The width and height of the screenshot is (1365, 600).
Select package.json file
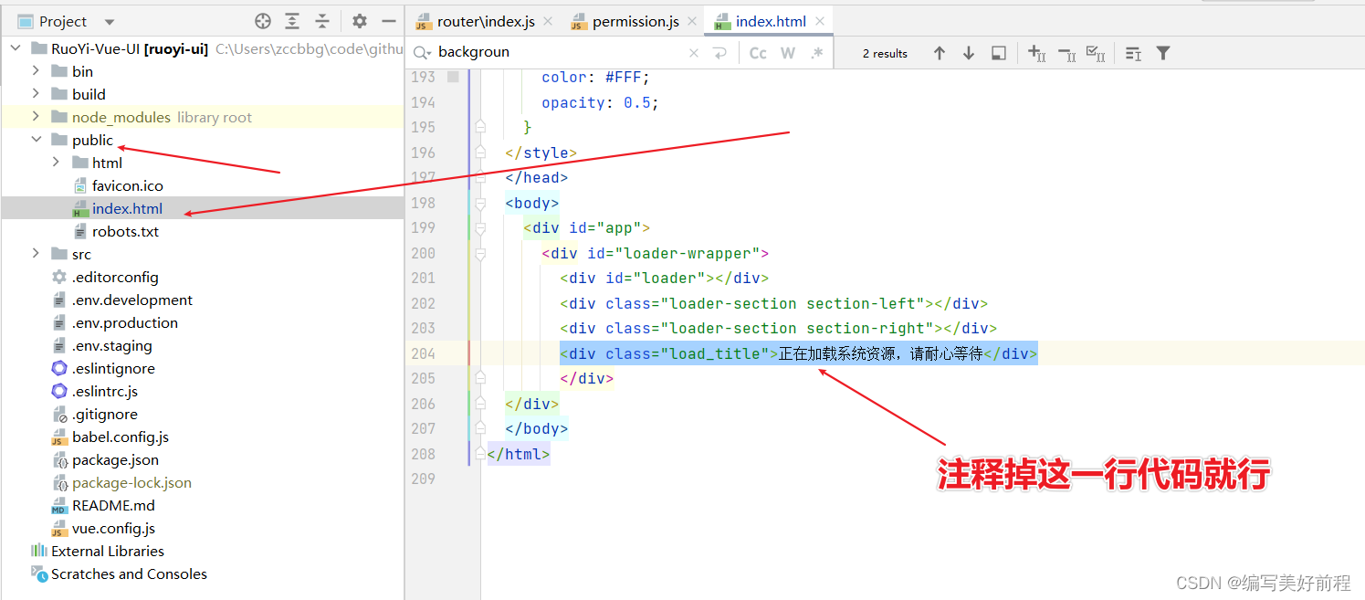point(115,459)
